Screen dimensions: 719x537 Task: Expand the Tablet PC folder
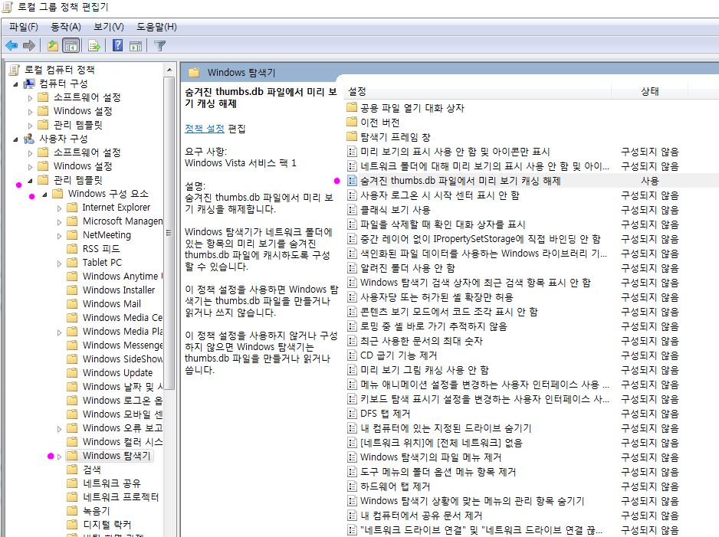pos(59,263)
